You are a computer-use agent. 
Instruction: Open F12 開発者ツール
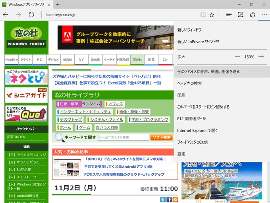pos(222,119)
